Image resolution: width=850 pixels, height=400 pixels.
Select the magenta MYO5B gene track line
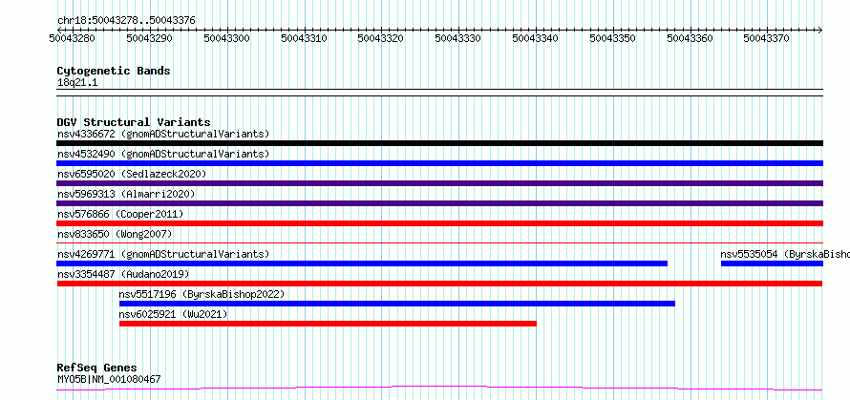click(439, 389)
